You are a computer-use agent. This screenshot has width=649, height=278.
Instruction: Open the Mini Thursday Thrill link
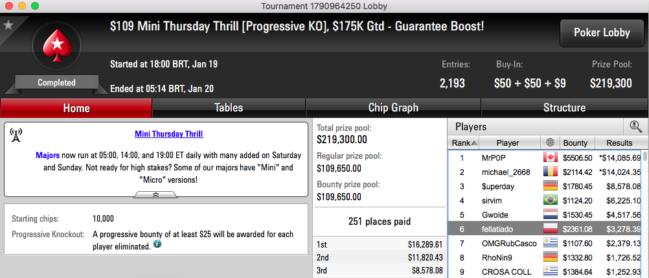[x=169, y=134]
